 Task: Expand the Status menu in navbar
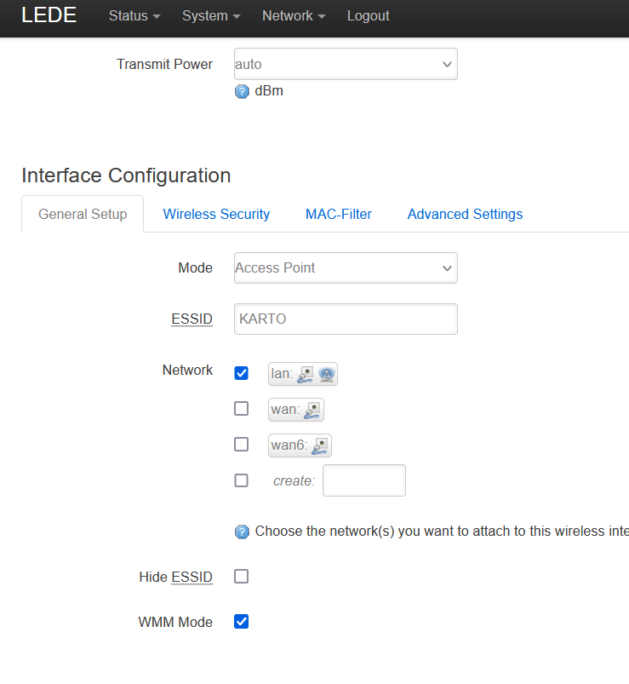134,16
